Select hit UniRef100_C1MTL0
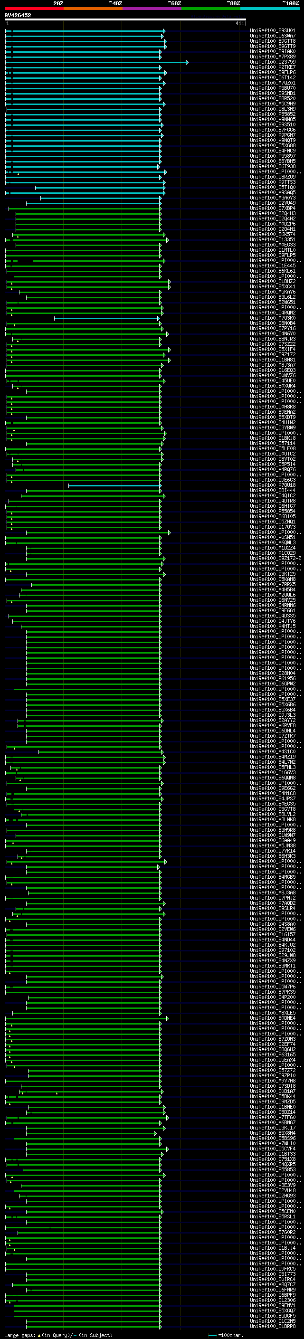The height and width of the screenshot is (1339, 304). click(x=273, y=250)
